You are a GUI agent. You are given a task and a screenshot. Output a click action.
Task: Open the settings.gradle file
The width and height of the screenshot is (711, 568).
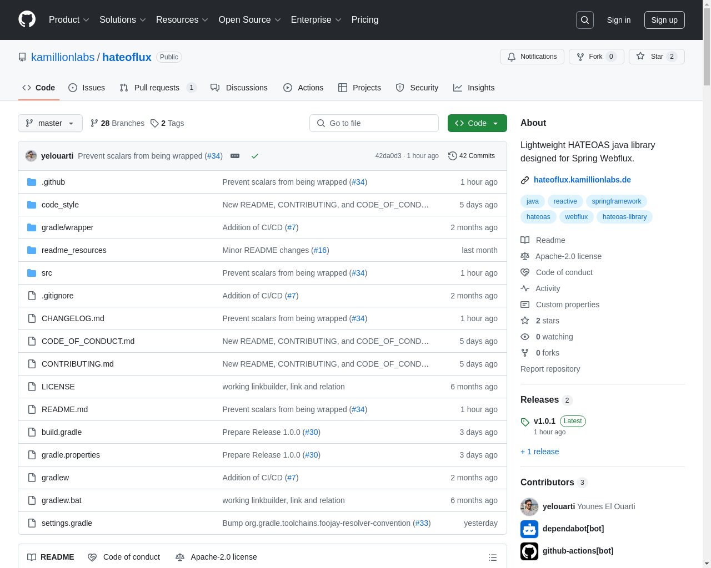[x=67, y=523]
